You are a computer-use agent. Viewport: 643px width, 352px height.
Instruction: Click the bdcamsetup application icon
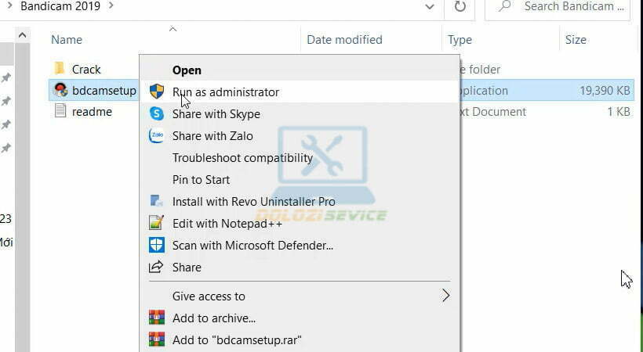[60, 90]
